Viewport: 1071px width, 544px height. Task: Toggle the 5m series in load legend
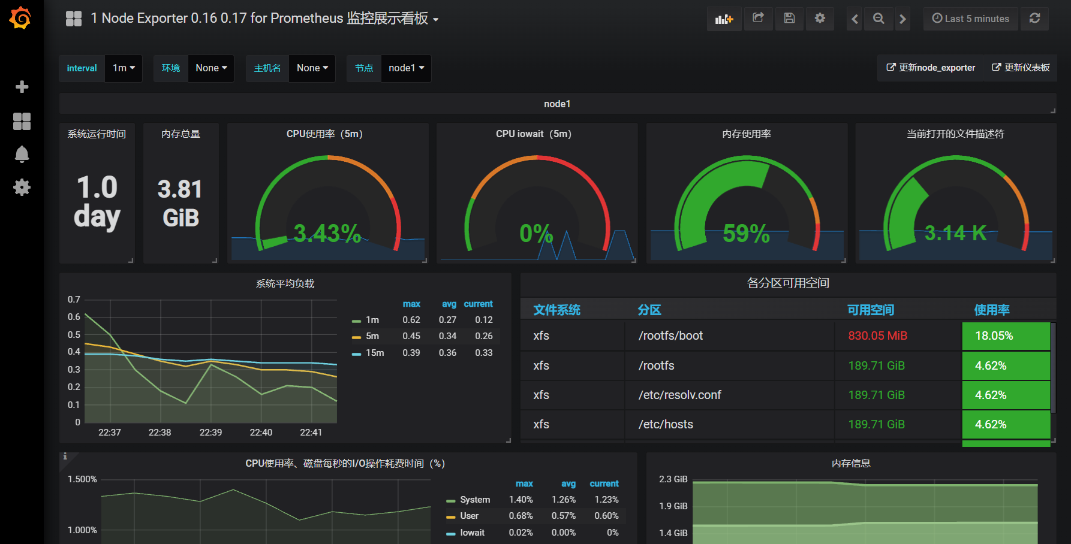372,336
